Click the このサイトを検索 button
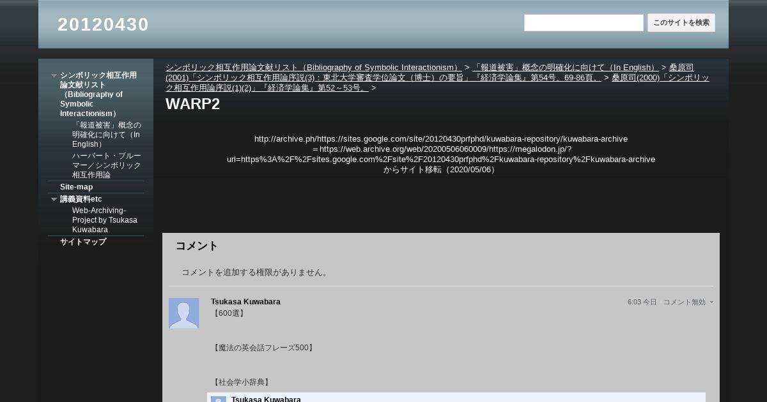The height and width of the screenshot is (402, 767). [x=681, y=23]
